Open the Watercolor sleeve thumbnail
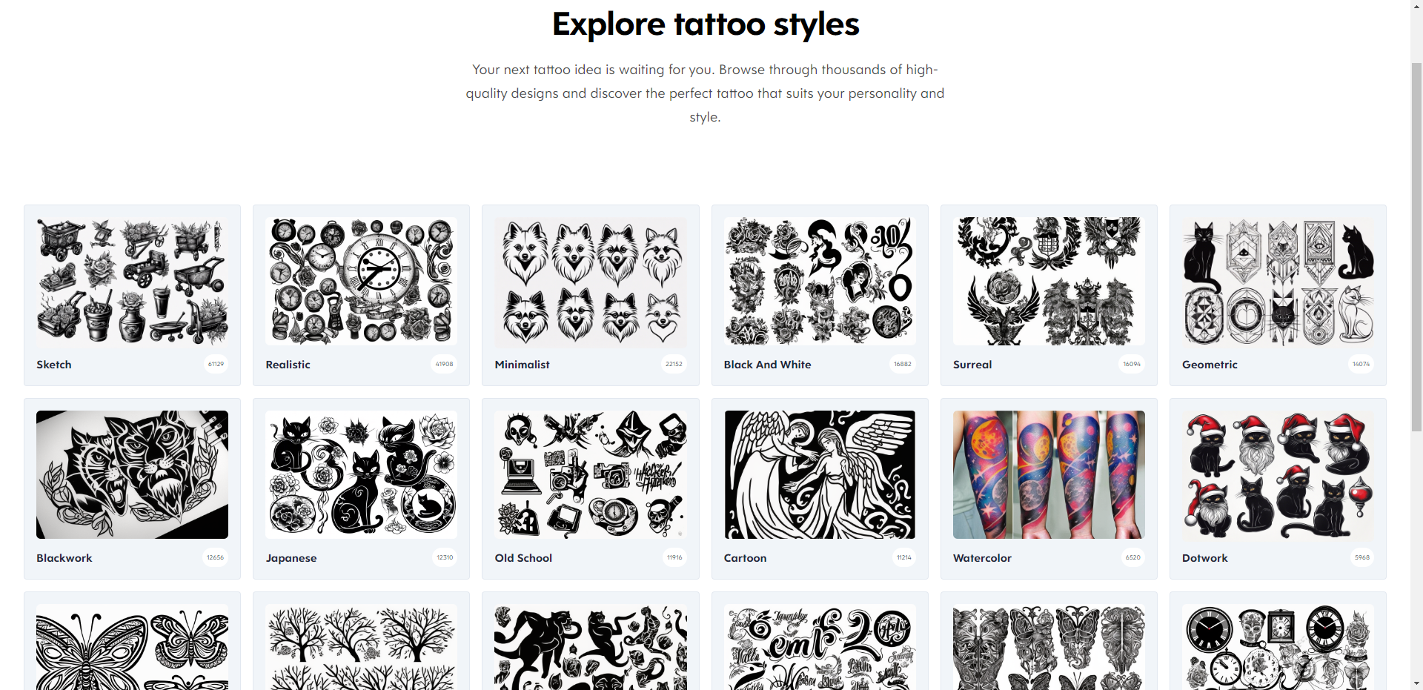Screen dimensions: 1423x690 pos(1049,474)
